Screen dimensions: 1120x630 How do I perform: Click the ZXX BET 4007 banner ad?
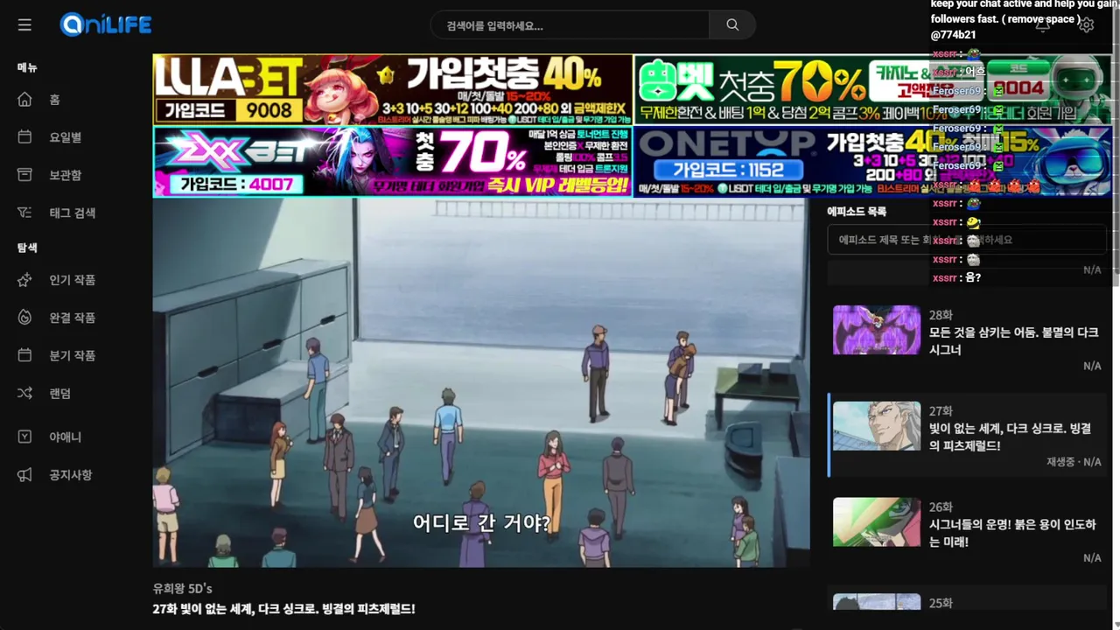392,162
